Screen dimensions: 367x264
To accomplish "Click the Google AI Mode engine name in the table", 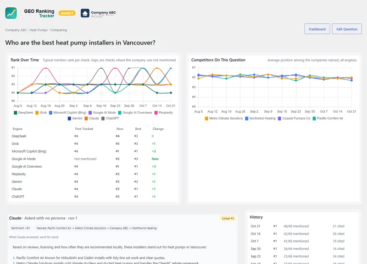I will point(24,159).
